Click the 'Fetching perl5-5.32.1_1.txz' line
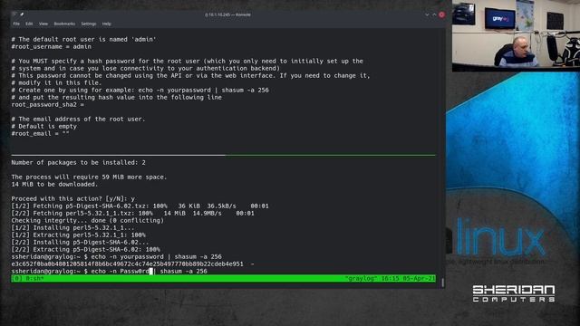This screenshot has height=326, width=580. [x=133, y=213]
